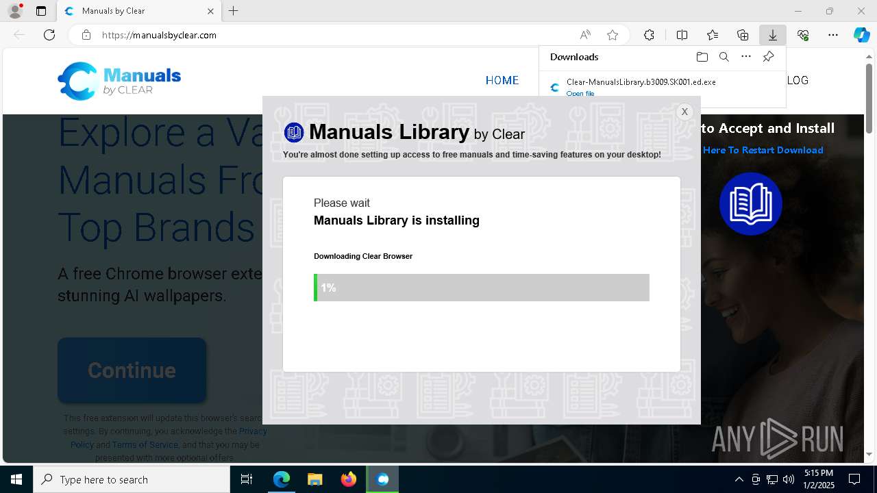The image size is (877, 493).
Task: Open volume control in system tray
Action: coord(789,479)
